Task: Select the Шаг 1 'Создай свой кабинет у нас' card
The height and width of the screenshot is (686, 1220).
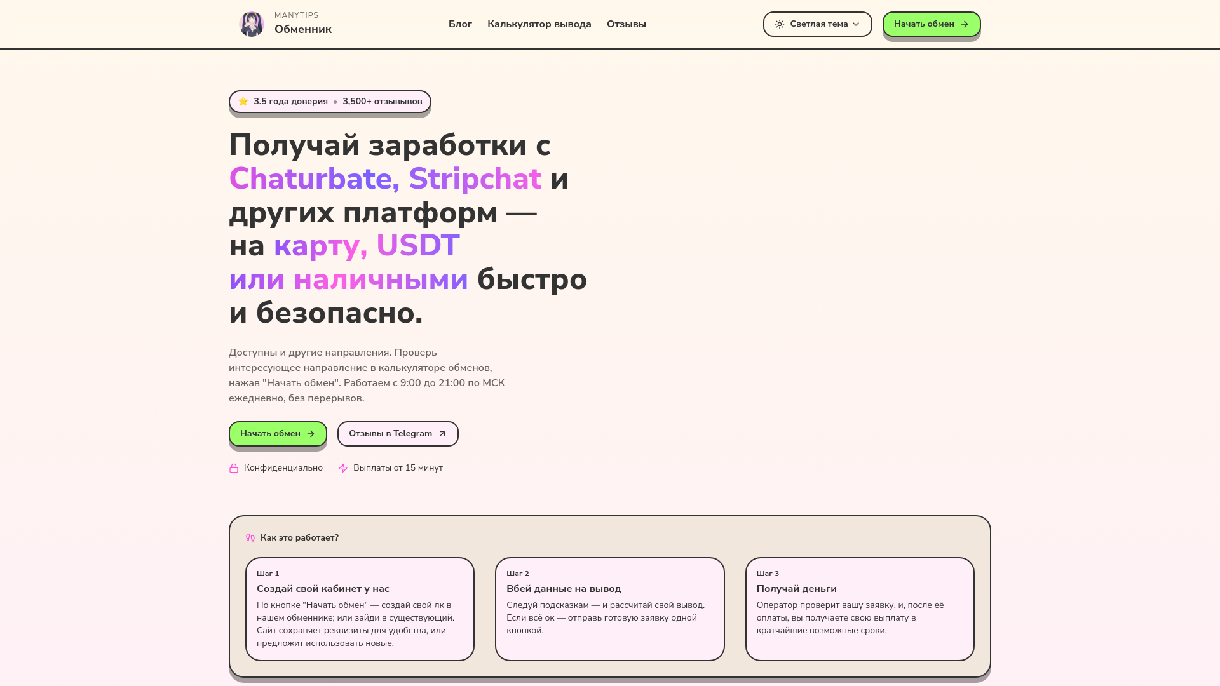Action: [360, 609]
